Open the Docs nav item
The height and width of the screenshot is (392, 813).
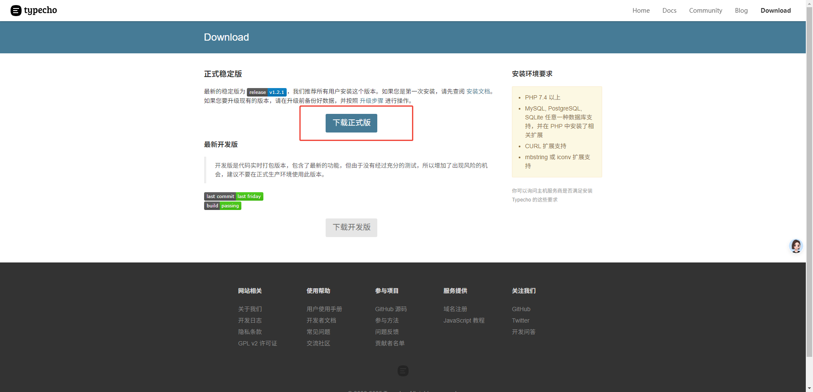tap(669, 11)
